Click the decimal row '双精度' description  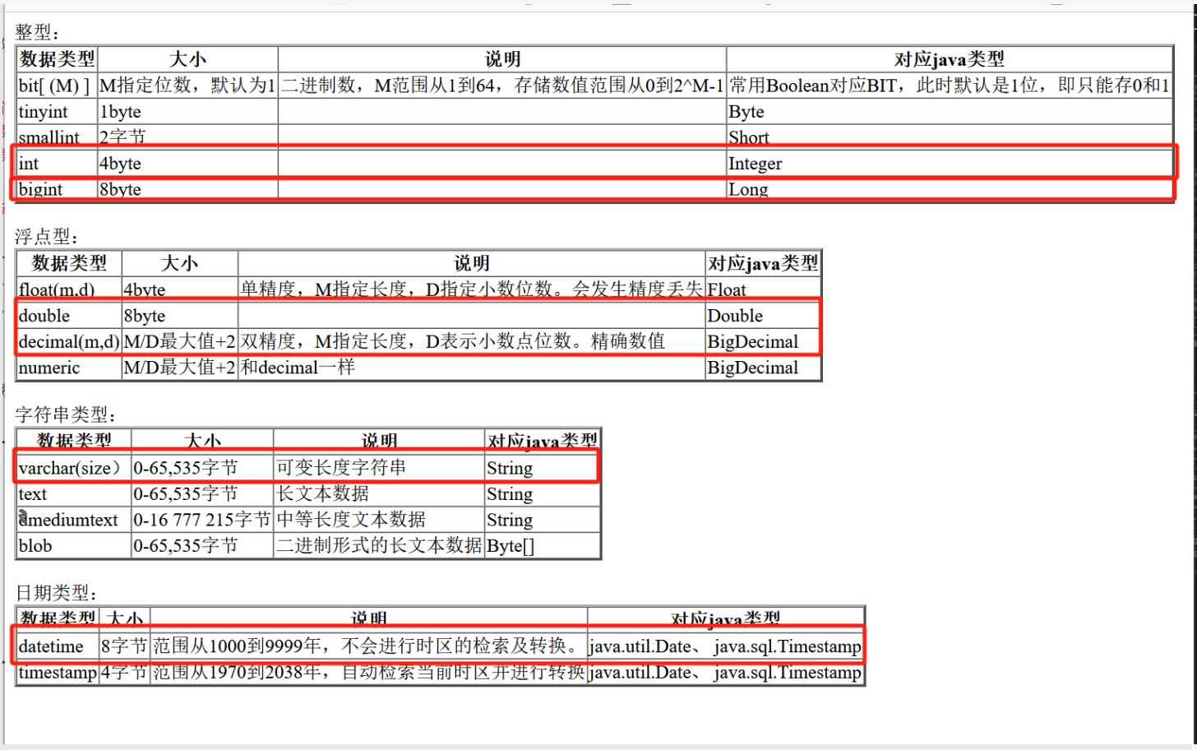(x=472, y=341)
